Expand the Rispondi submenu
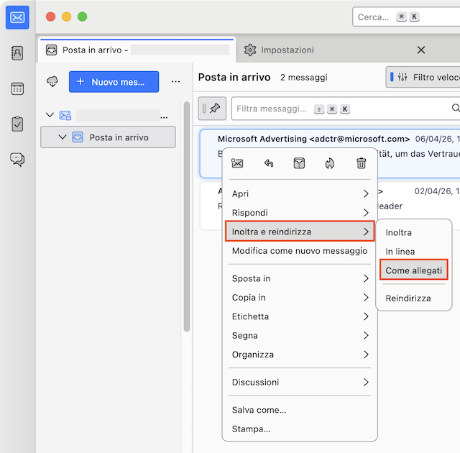This screenshot has width=460, height=453. (300, 212)
